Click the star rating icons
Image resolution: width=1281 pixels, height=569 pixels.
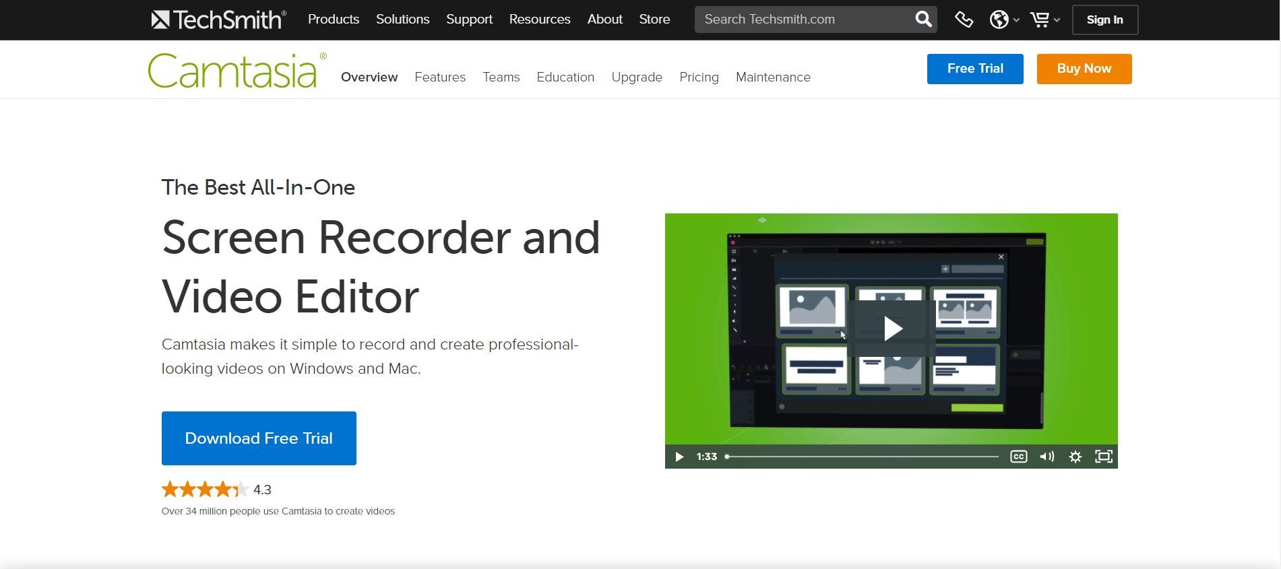pyautogui.click(x=205, y=490)
